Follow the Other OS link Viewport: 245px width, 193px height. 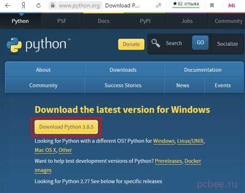point(65,150)
